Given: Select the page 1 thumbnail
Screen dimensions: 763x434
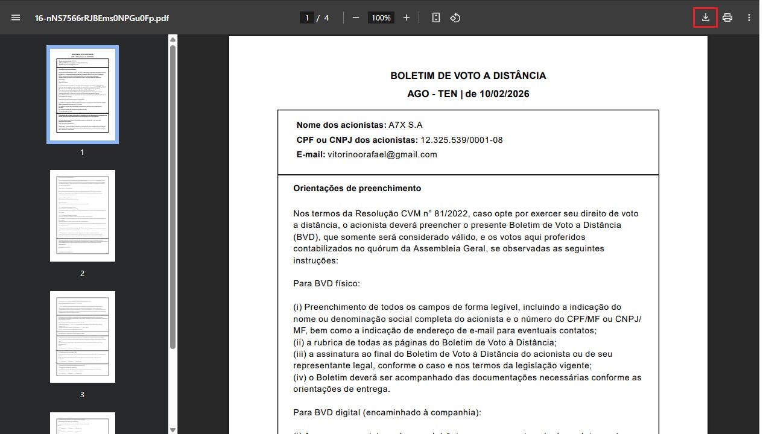Looking at the screenshot, I should tap(82, 94).
